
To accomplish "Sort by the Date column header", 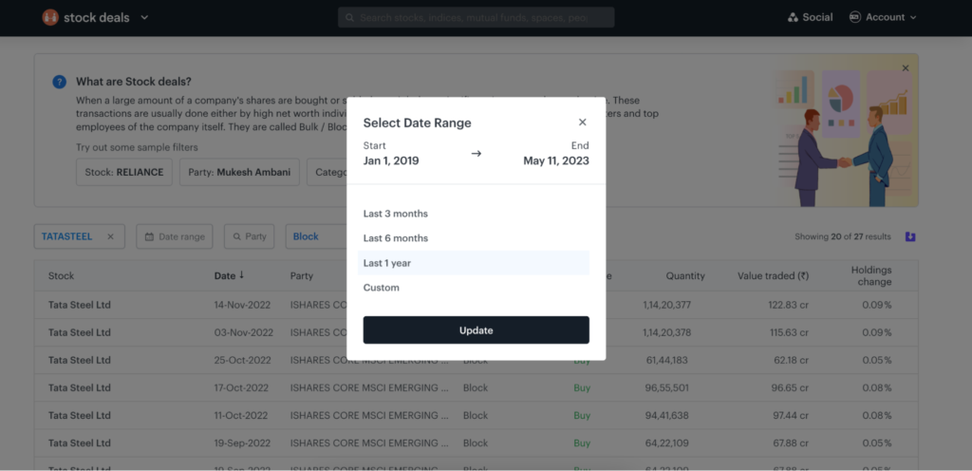I will [229, 275].
